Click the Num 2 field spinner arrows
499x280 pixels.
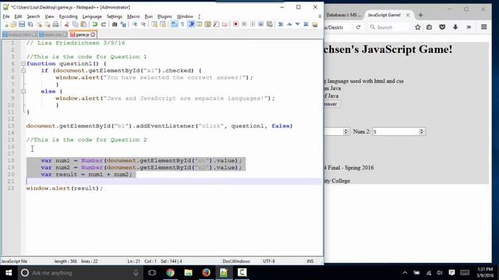(422, 131)
